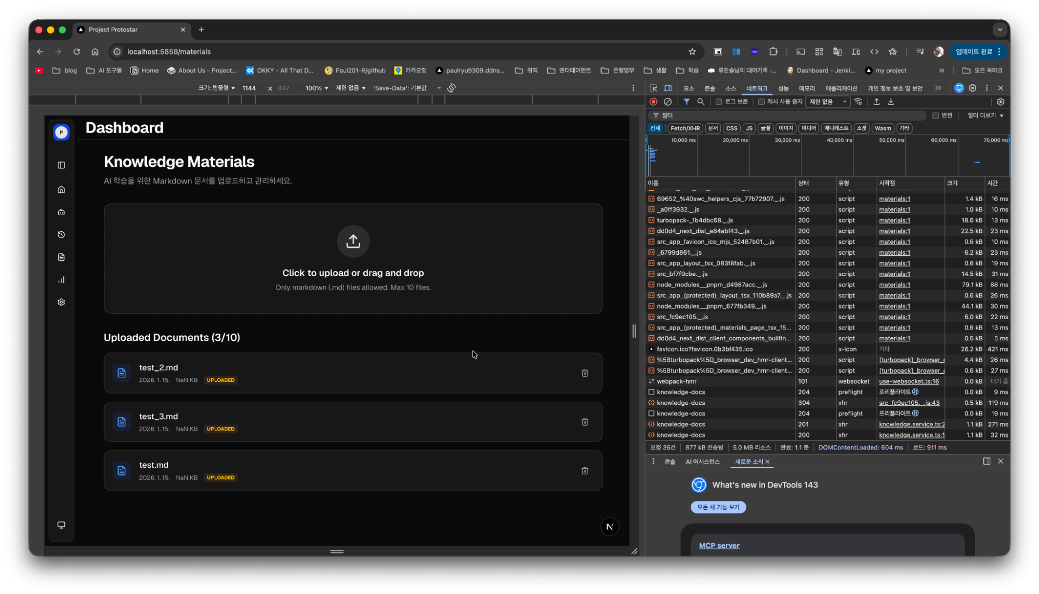Expand the 필터 더보기 dropdown
The width and height of the screenshot is (1039, 594).
coord(985,115)
